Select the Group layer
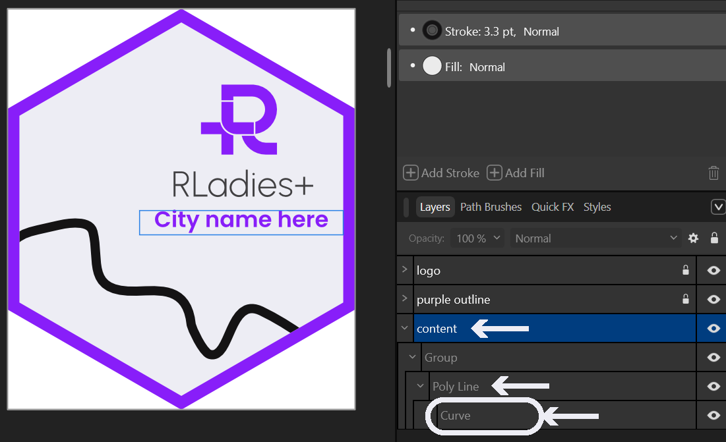Image resolution: width=726 pixels, height=442 pixels. click(559, 358)
